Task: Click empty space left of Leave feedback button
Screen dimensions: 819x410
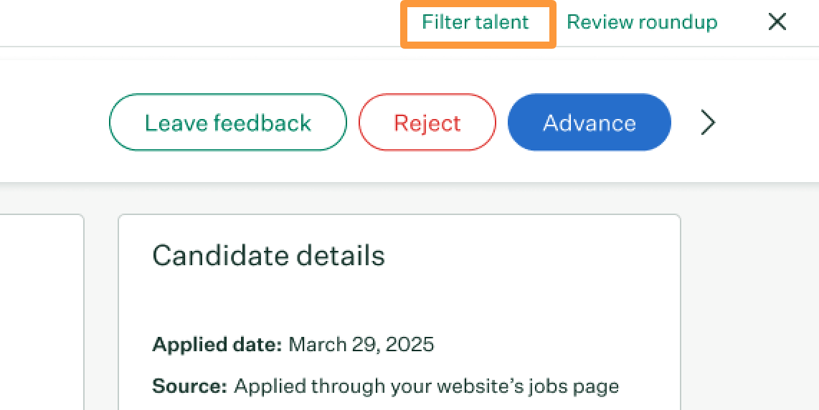Action: tap(52, 123)
